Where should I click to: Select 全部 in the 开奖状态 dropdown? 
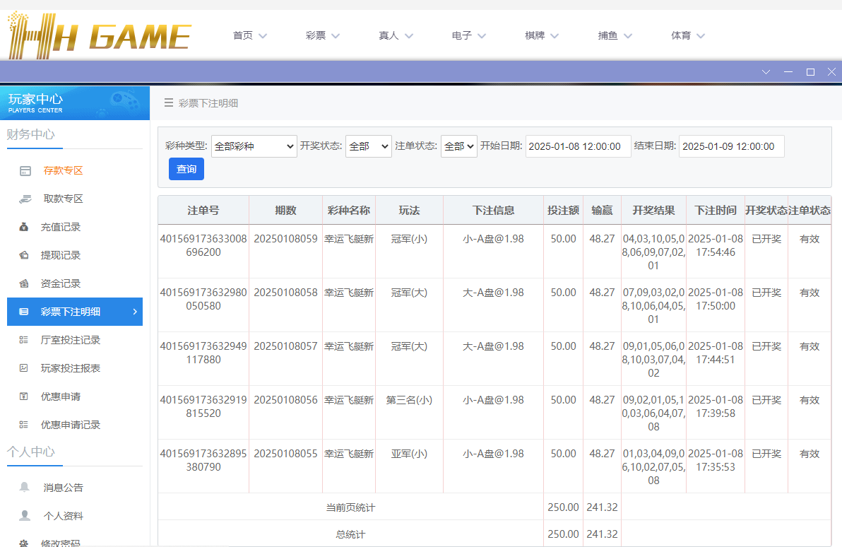pos(368,146)
